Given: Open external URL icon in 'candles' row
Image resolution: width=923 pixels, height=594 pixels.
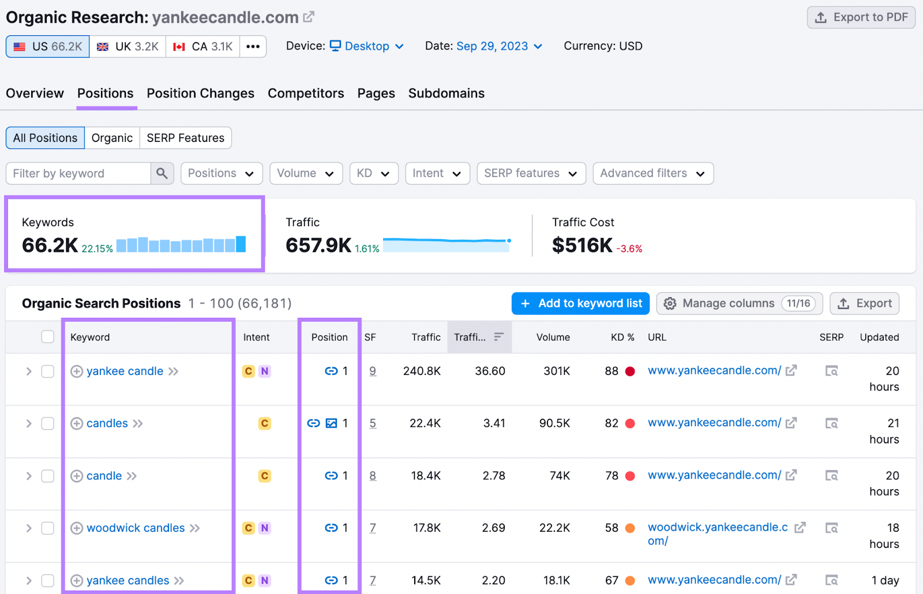Looking at the screenshot, I should click(x=791, y=423).
